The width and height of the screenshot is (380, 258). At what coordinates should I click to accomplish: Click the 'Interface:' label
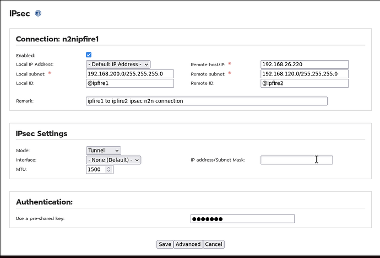(x=26, y=160)
